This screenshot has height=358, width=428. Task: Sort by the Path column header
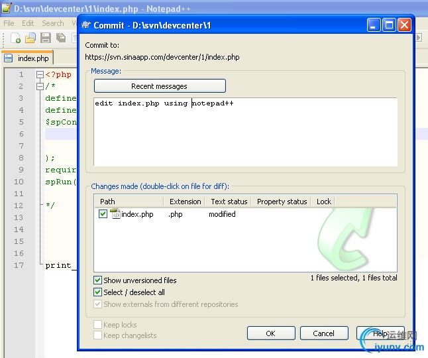(129, 202)
